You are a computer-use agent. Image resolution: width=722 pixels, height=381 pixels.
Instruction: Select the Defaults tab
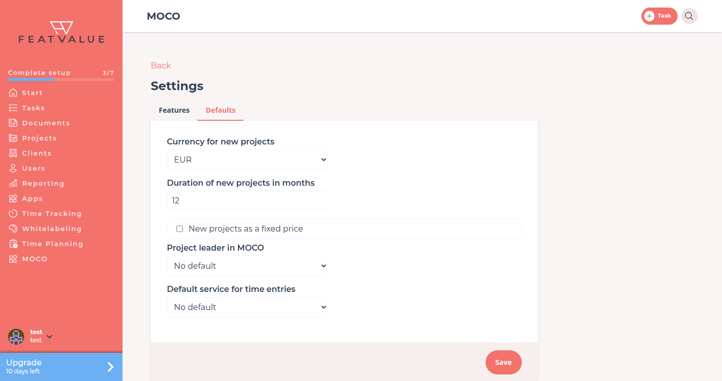(220, 110)
